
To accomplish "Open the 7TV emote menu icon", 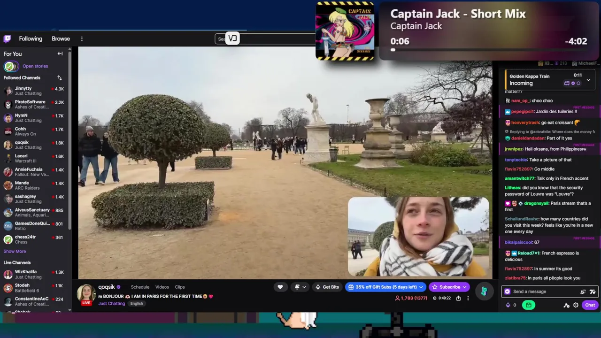I will coord(592,292).
